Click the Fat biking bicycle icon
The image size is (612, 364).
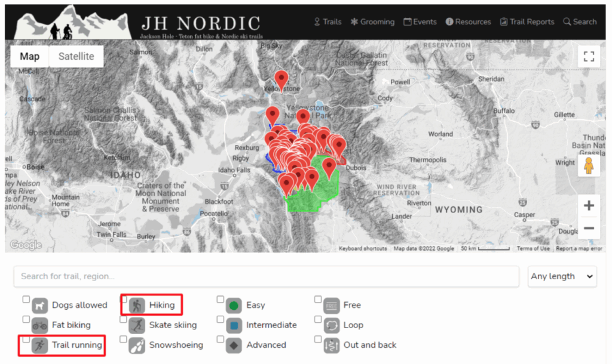pyautogui.click(x=40, y=326)
